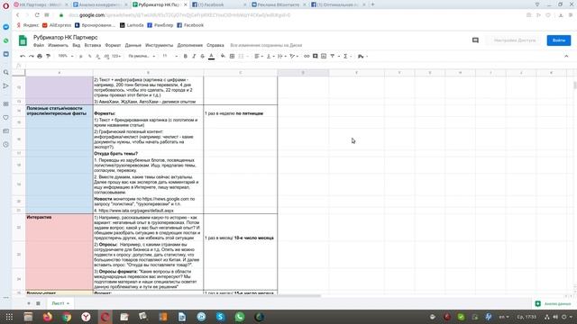The image size is (577, 324).
Task: Open the Вставка menu
Action: click(92, 45)
